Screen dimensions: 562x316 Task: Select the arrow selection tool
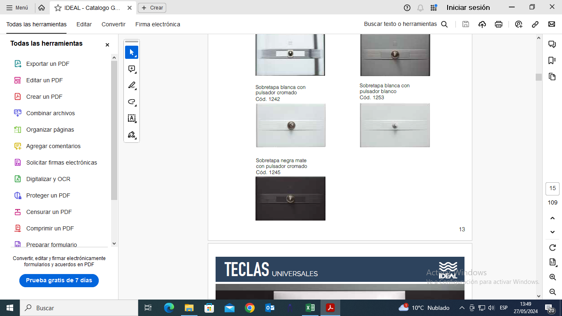[x=132, y=52]
